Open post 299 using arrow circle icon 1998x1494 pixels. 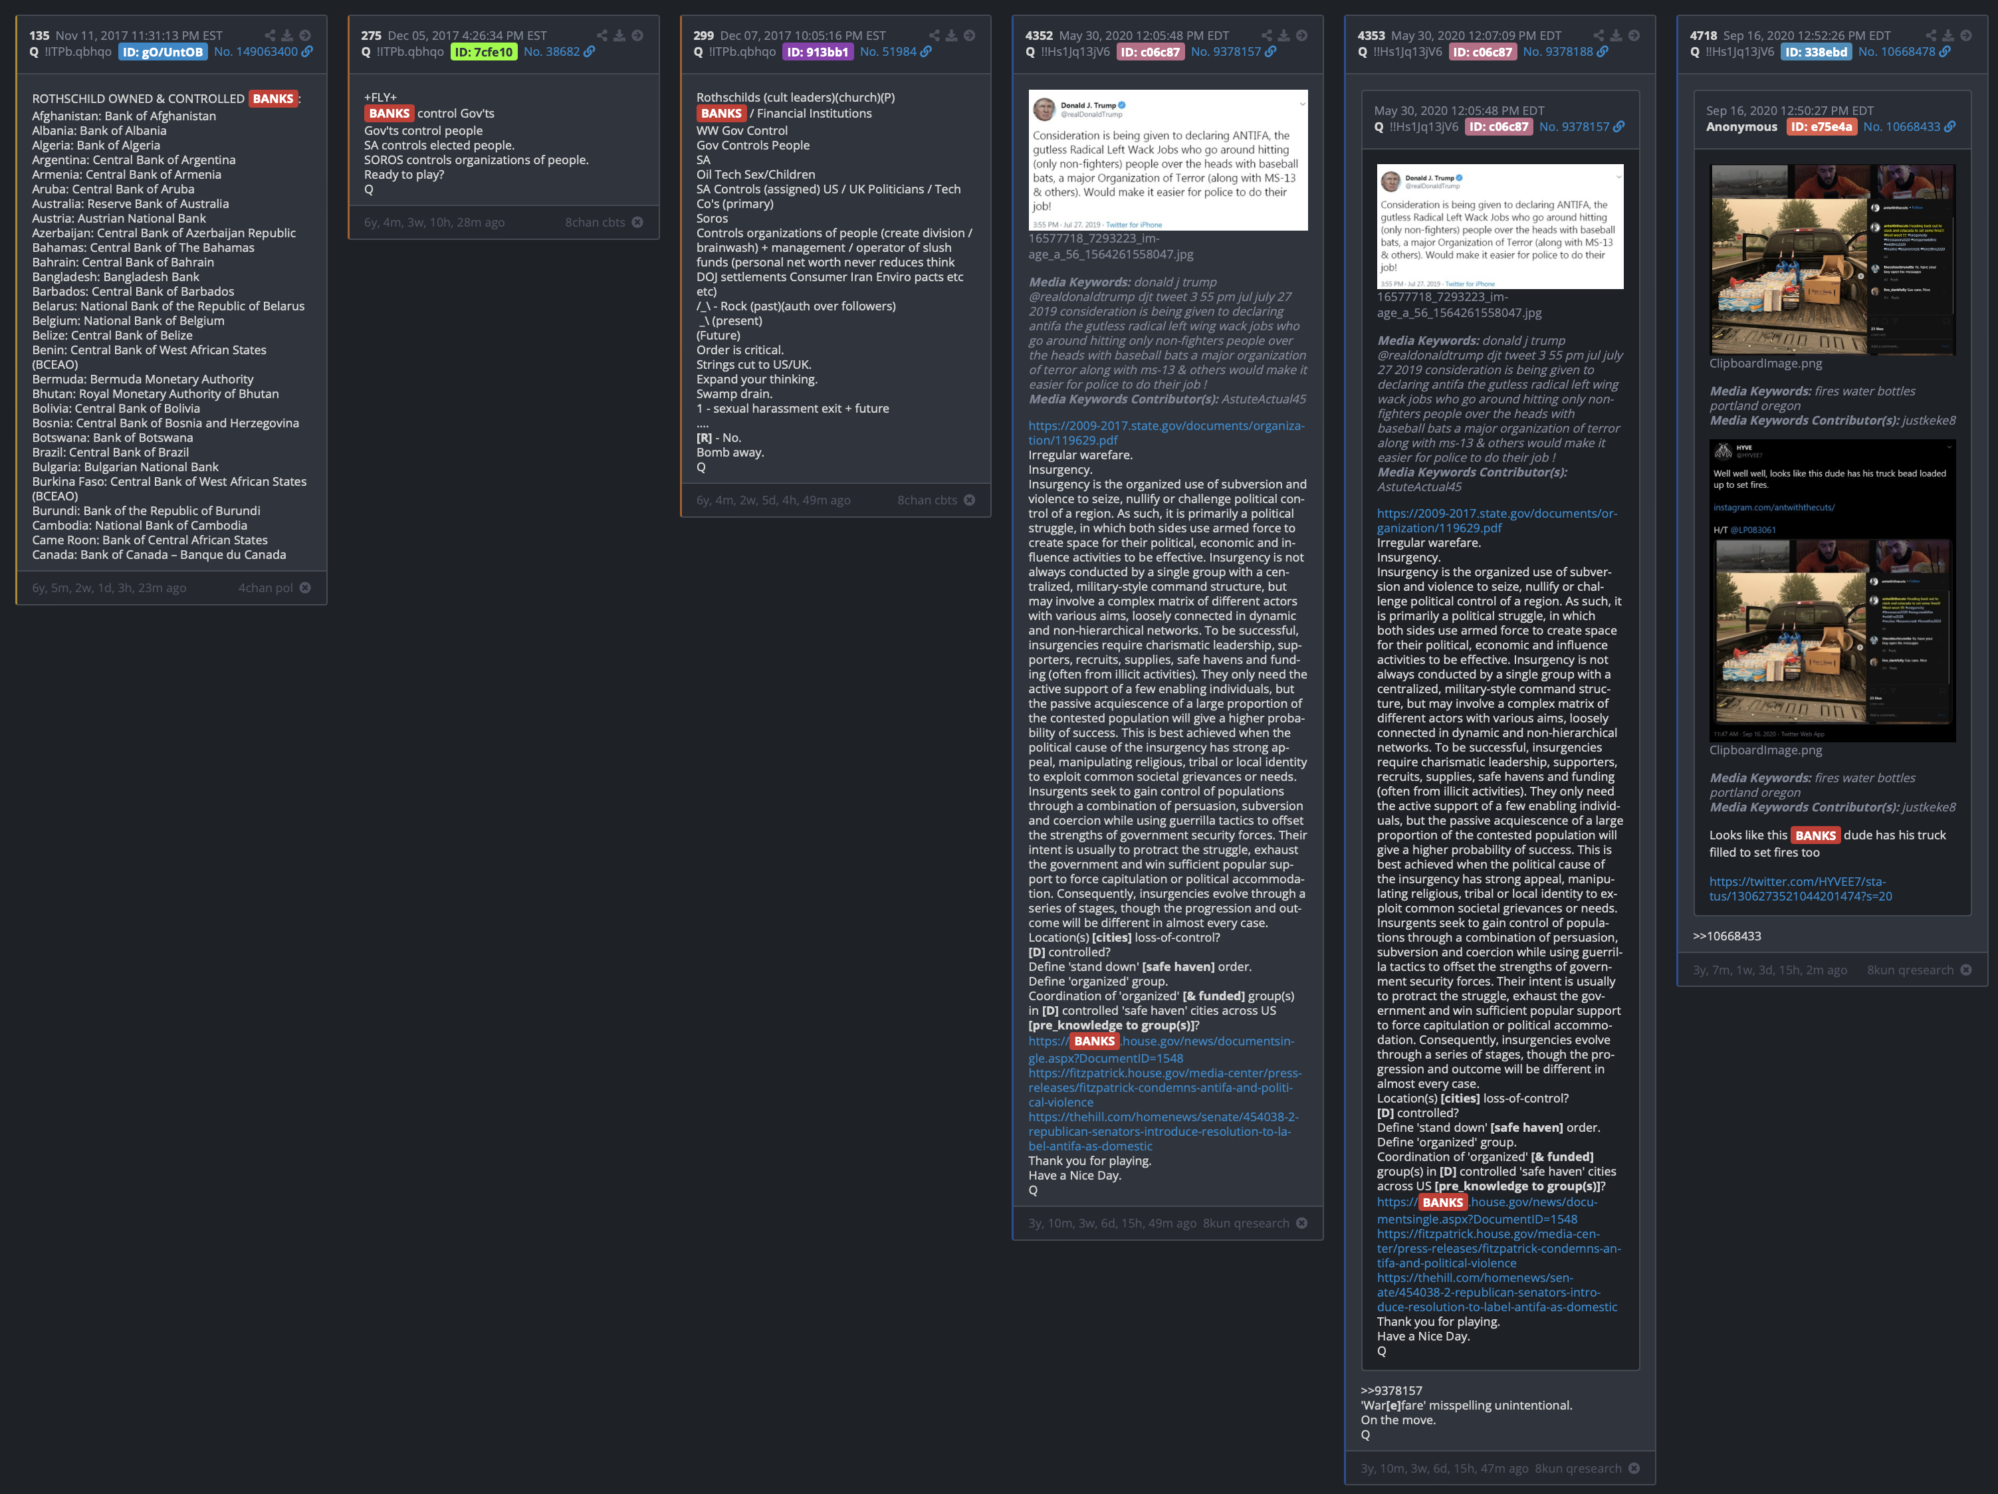(969, 35)
